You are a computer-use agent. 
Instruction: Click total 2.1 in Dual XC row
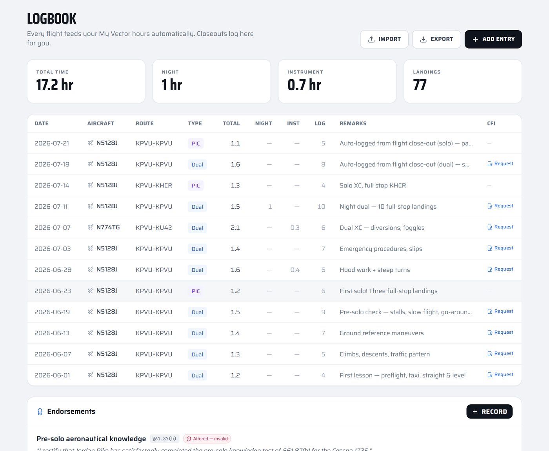[x=235, y=227]
